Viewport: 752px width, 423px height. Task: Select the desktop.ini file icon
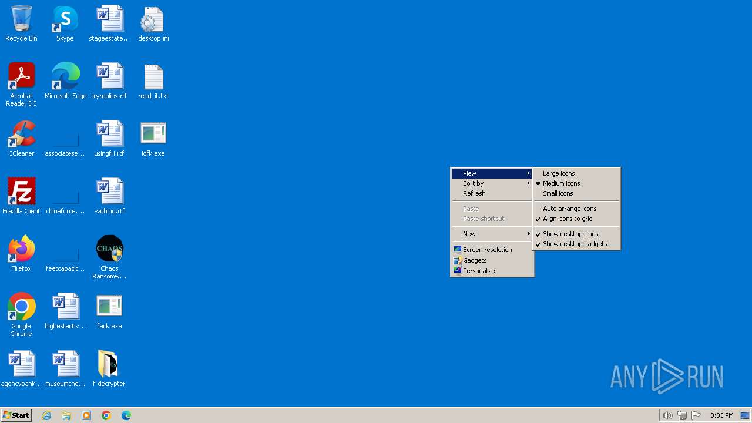tap(153, 24)
